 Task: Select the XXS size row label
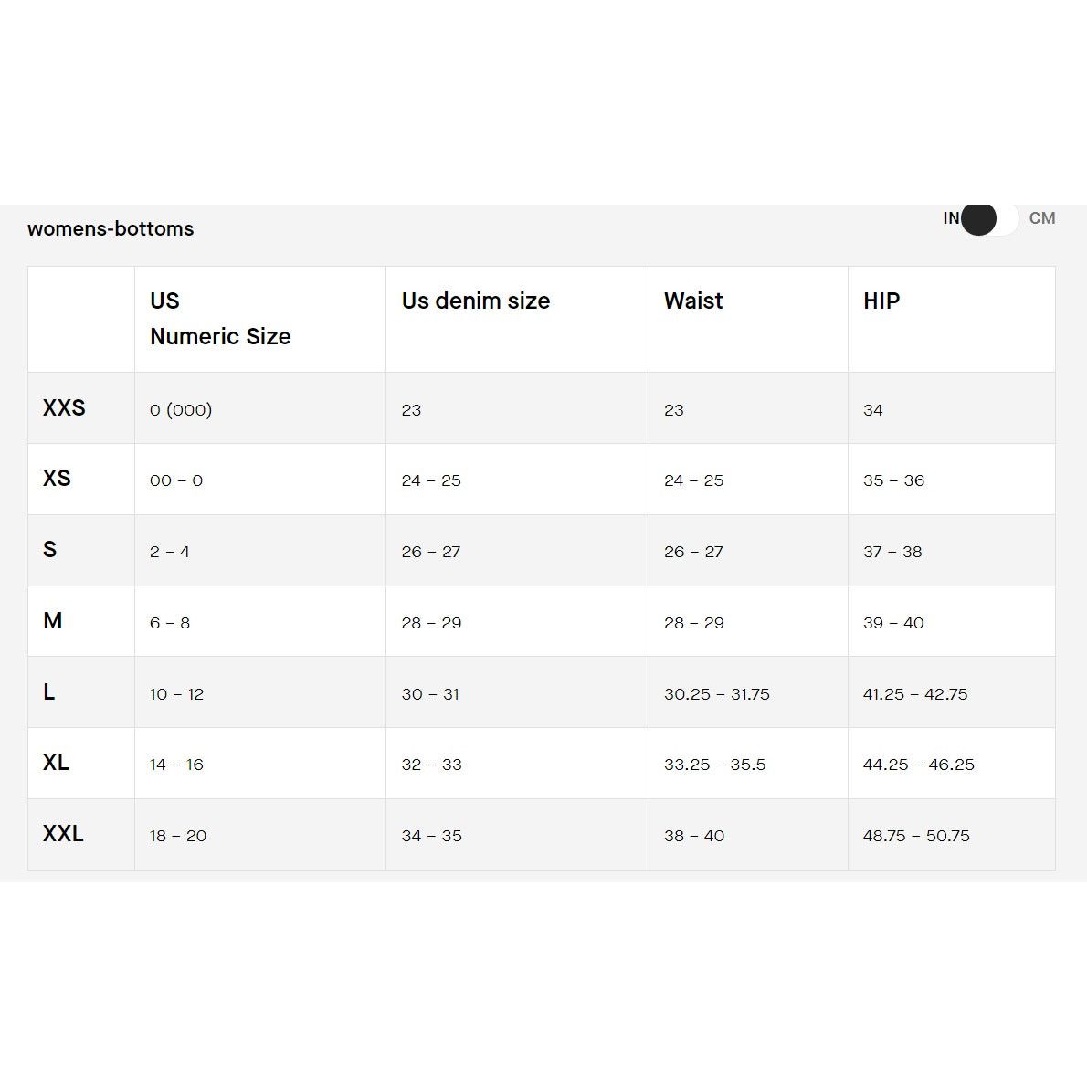tap(65, 407)
